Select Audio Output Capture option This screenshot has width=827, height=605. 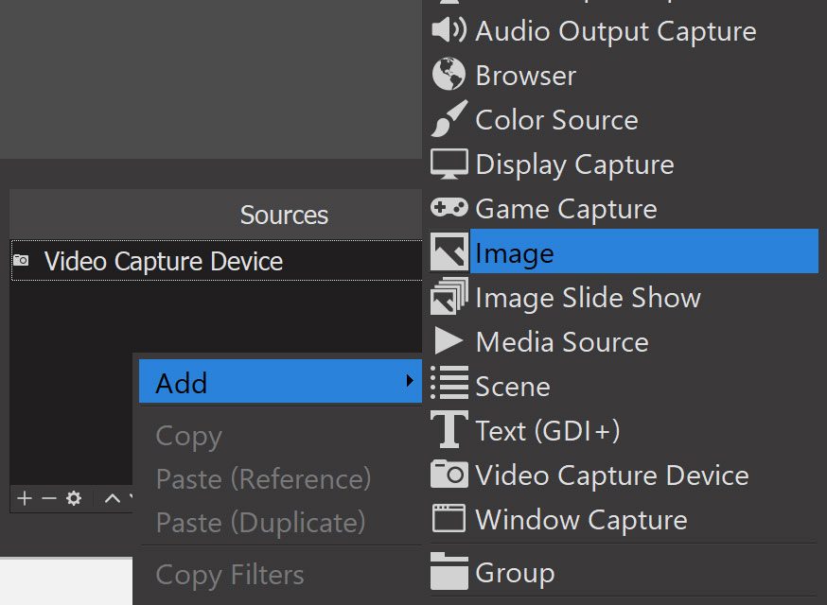pos(615,31)
